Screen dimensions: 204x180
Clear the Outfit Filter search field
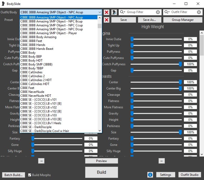tap(199, 12)
